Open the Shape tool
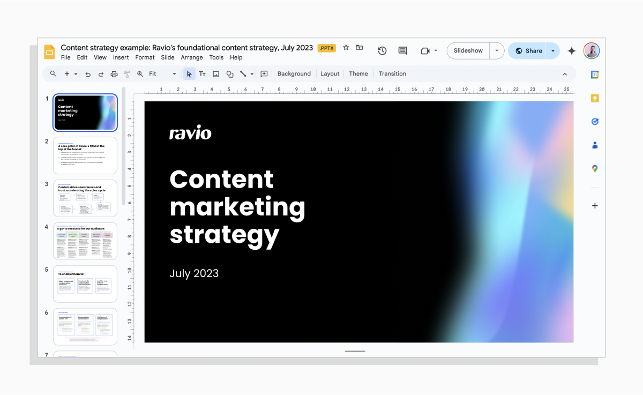 pyautogui.click(x=230, y=74)
